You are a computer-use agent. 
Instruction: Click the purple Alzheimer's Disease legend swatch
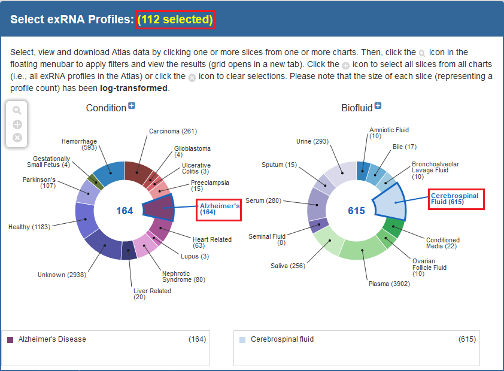[x=10, y=340]
